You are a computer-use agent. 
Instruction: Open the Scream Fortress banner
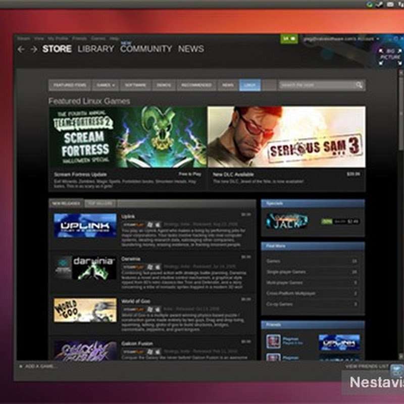click(128, 137)
